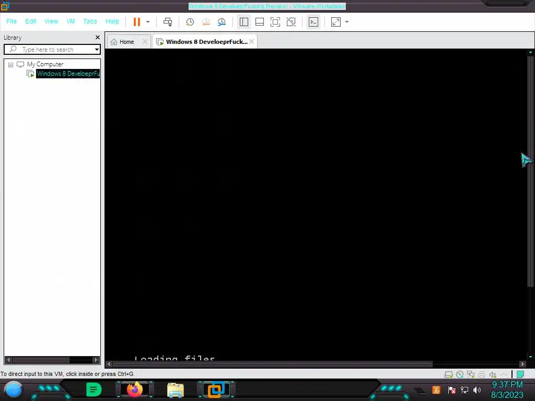Show hidden tray icons button

coord(420,391)
